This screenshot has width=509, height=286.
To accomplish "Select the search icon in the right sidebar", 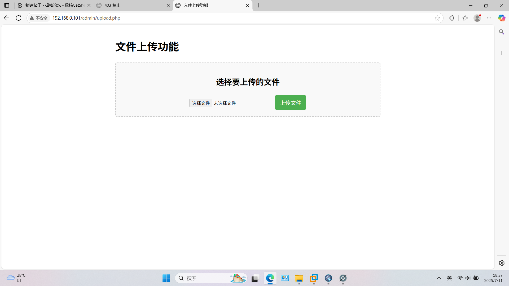I will [x=502, y=32].
